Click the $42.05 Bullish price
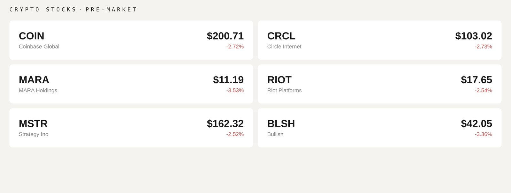 click(x=477, y=123)
